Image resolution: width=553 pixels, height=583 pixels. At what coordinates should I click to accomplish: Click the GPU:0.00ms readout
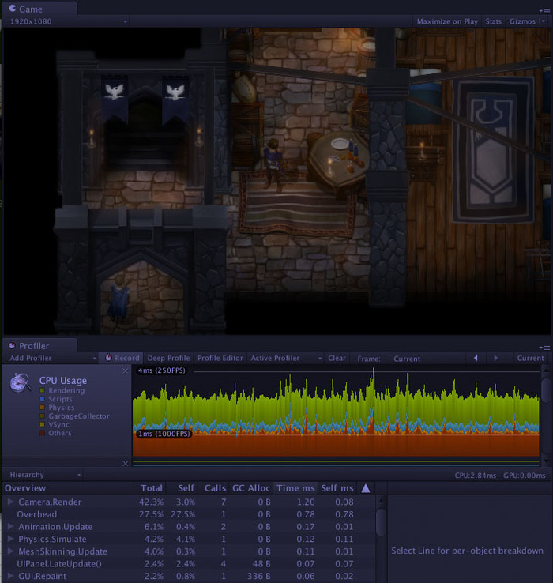tap(524, 476)
